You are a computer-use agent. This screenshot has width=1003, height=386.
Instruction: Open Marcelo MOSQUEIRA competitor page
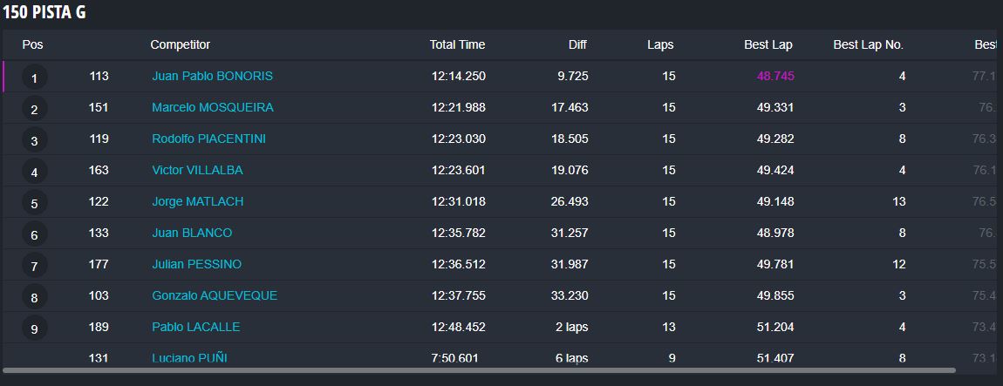tap(212, 107)
